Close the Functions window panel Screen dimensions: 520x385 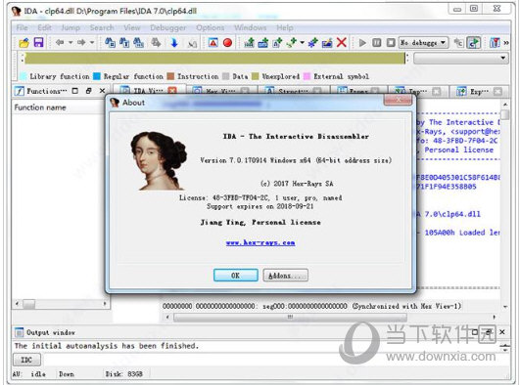tap(102, 91)
